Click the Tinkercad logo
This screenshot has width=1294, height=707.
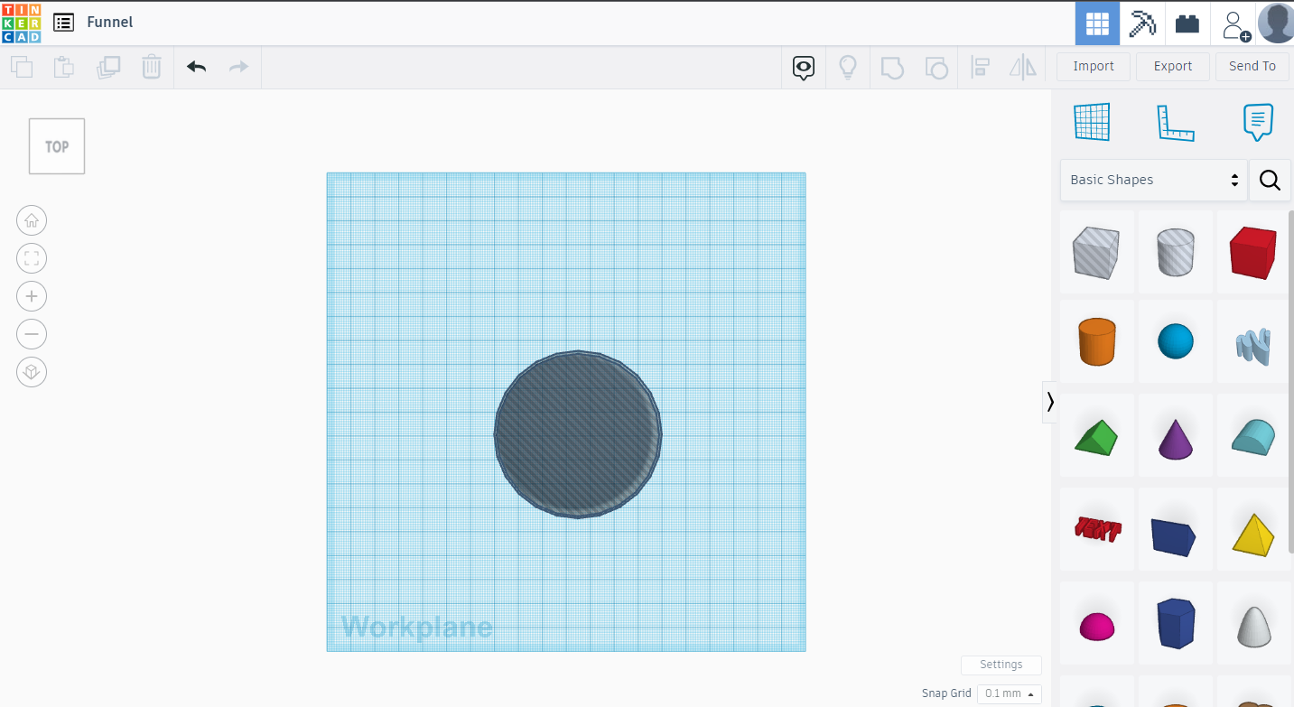pos(21,23)
